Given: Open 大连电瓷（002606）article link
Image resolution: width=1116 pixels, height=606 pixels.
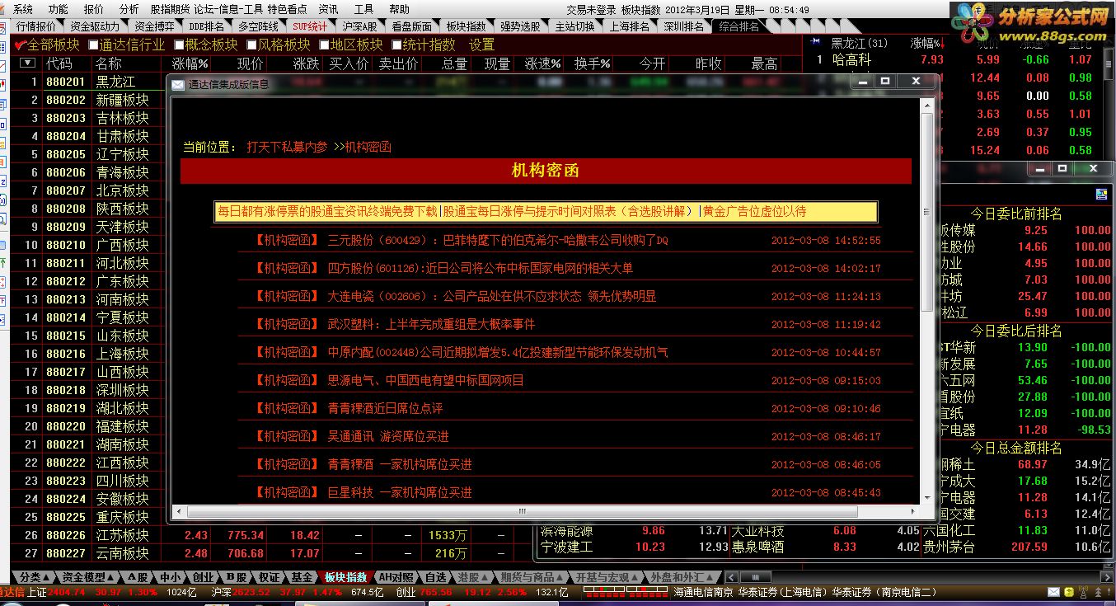Looking at the screenshot, I should pos(491,297).
